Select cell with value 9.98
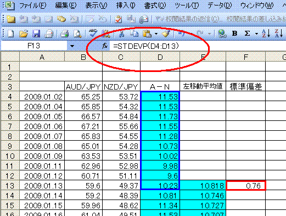This screenshot has width=286, height=216. [x=160, y=166]
